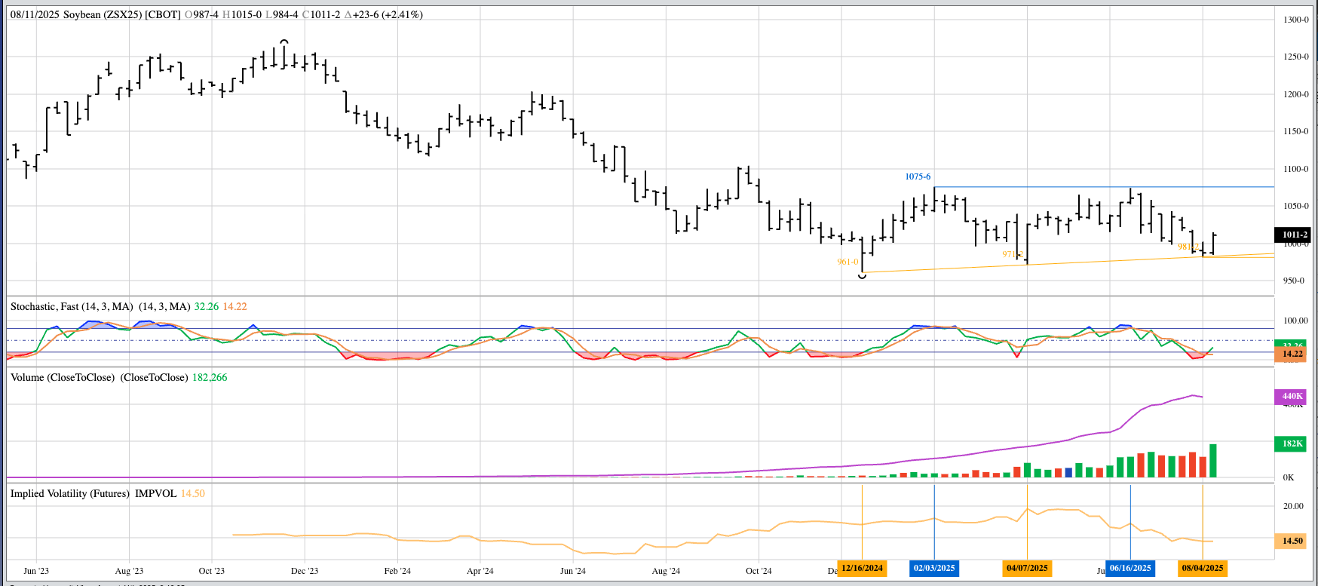
Task: Click the arc marker above the late-2023 high
Action: 284,41
